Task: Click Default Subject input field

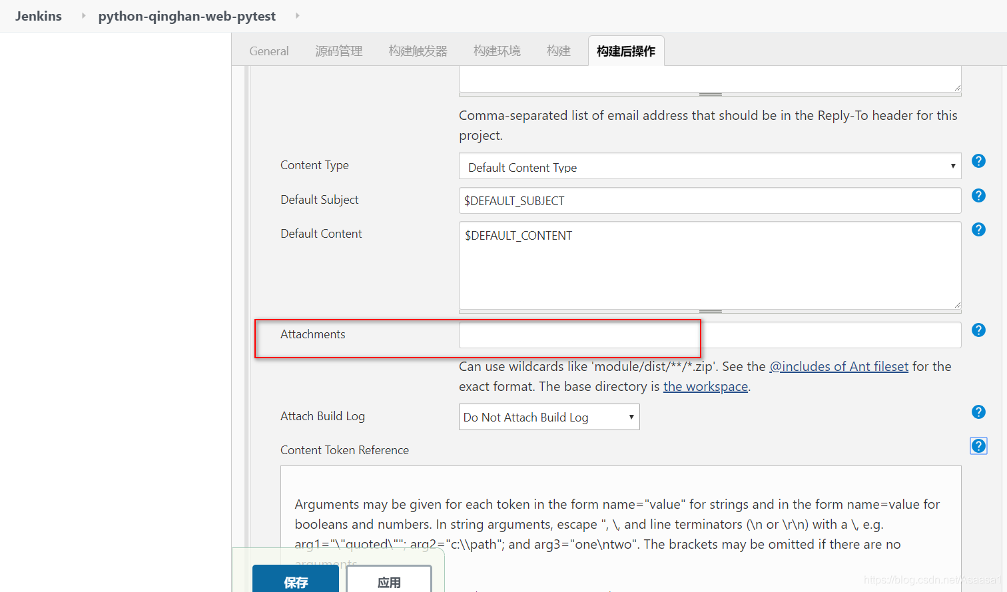Action: pyautogui.click(x=710, y=200)
